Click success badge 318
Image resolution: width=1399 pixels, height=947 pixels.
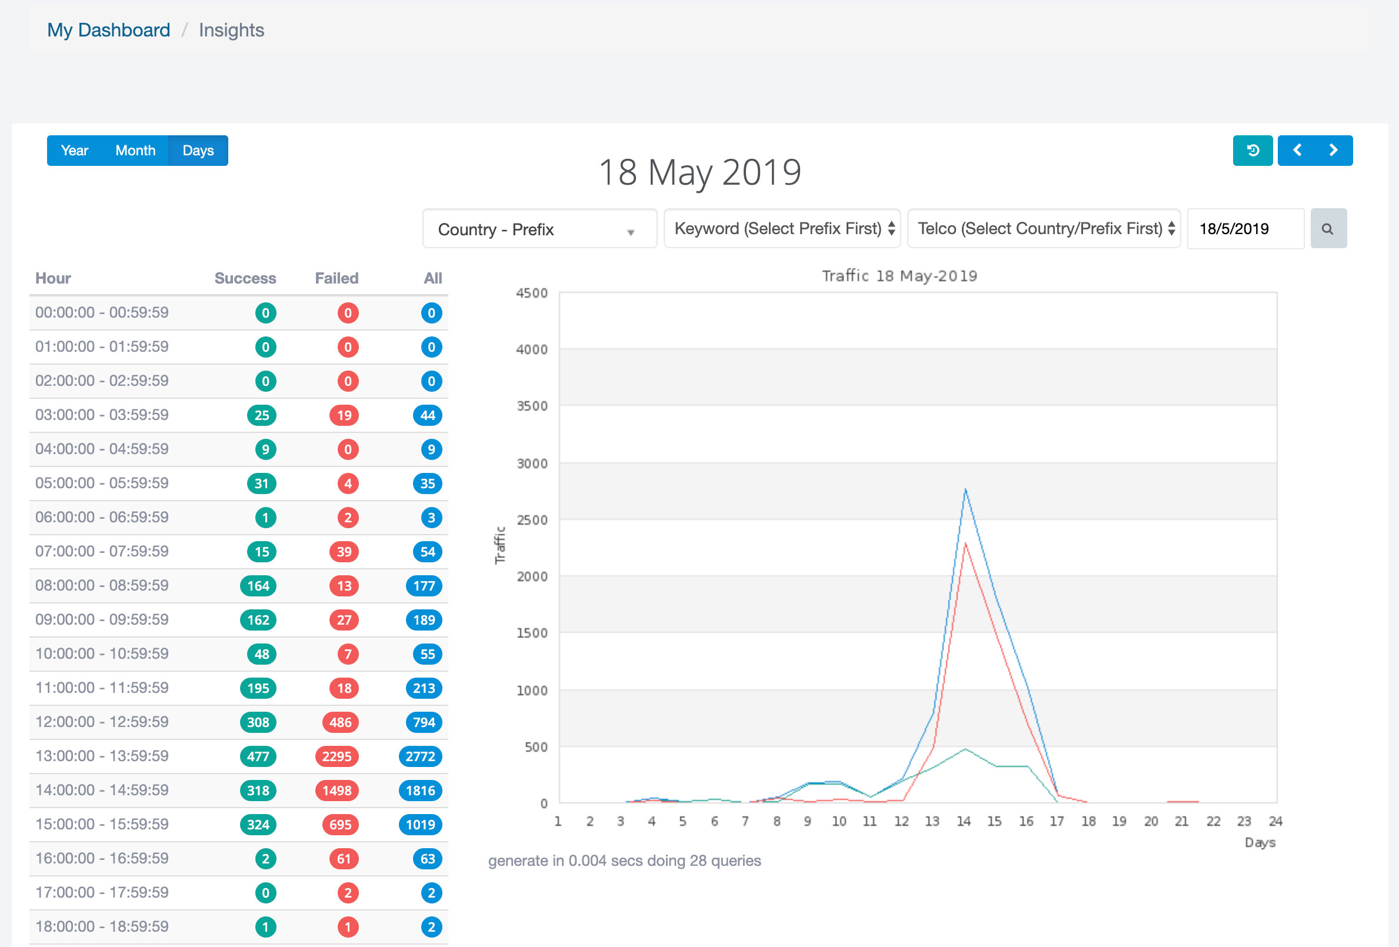(258, 791)
